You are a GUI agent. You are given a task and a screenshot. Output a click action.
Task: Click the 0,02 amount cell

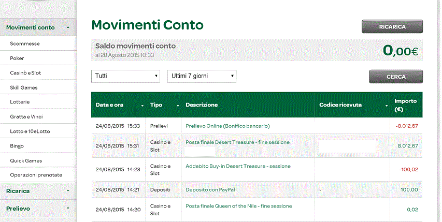coord(412,210)
